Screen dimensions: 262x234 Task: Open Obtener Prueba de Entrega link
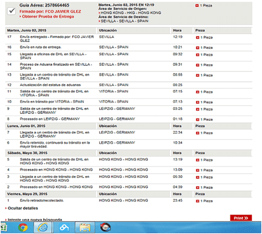pos(48,17)
